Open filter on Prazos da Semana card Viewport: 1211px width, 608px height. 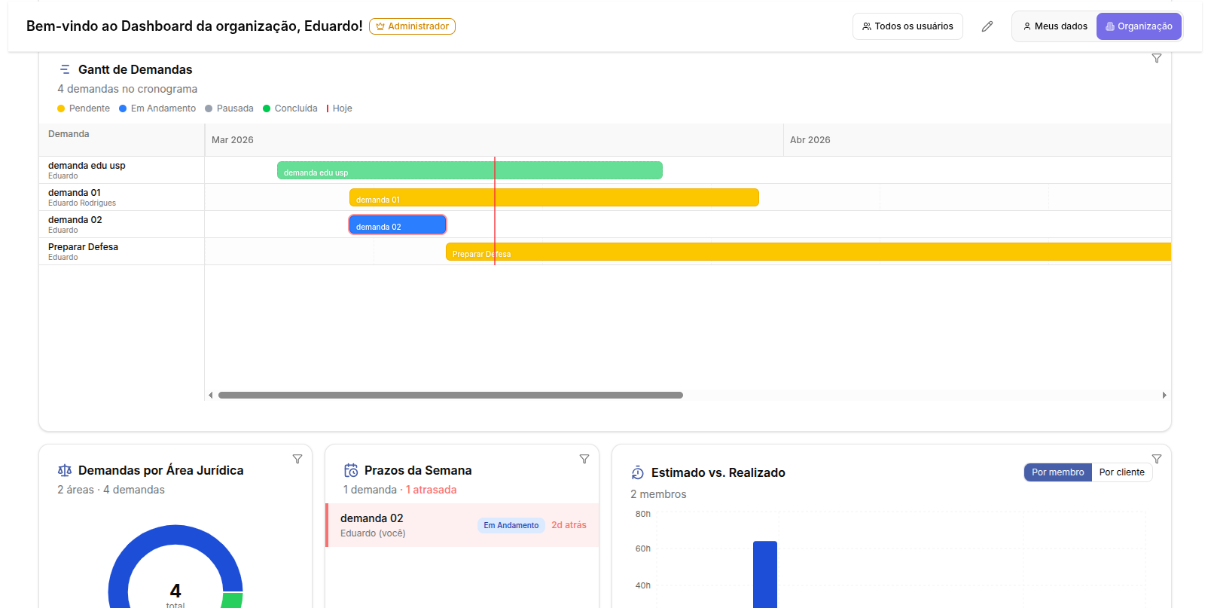click(584, 459)
